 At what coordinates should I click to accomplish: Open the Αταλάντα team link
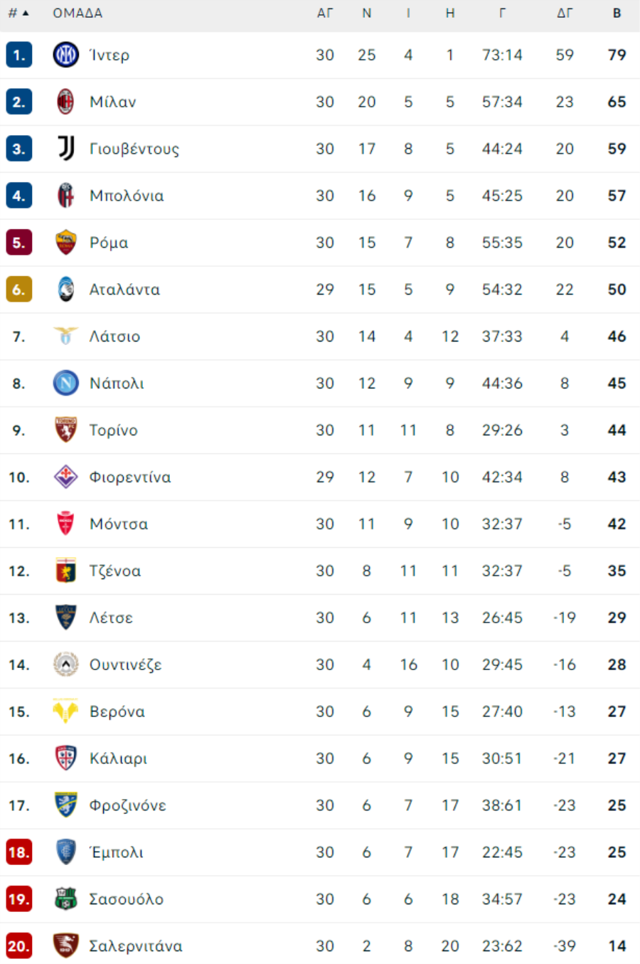124,290
